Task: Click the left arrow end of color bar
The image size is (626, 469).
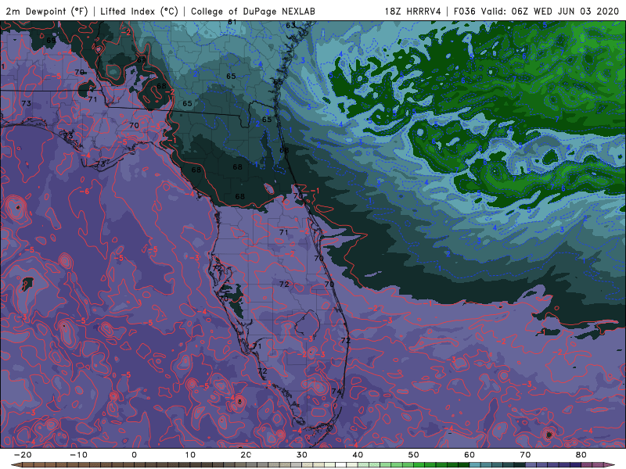Action: click(16, 465)
